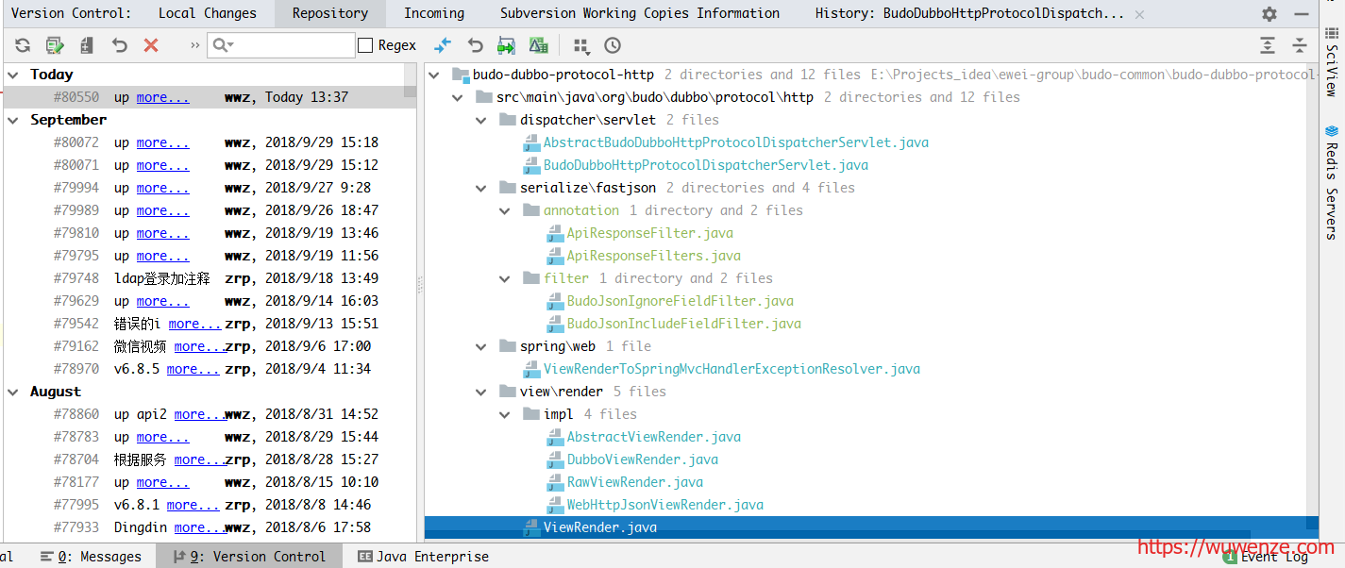Image resolution: width=1345 pixels, height=568 pixels.
Task: Collapse the dispatcher\servlet folder
Action: click(480, 120)
